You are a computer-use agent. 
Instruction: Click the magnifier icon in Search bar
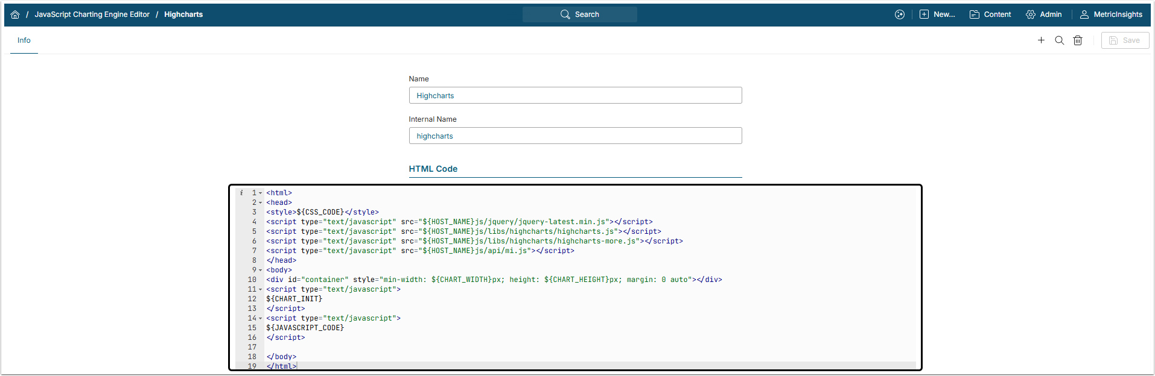565,14
